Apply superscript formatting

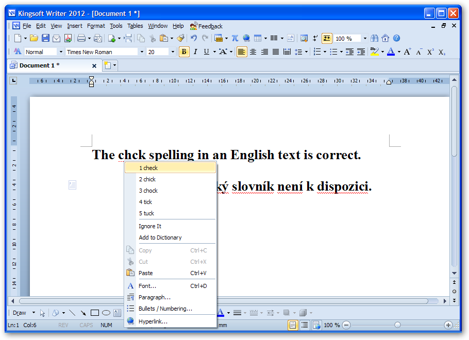tap(430, 52)
